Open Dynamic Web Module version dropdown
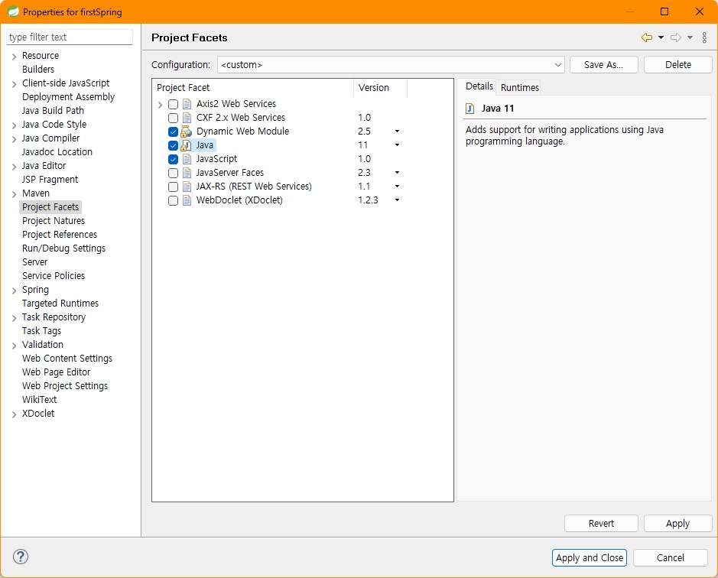Viewport: 718px width, 578px height. (397, 132)
